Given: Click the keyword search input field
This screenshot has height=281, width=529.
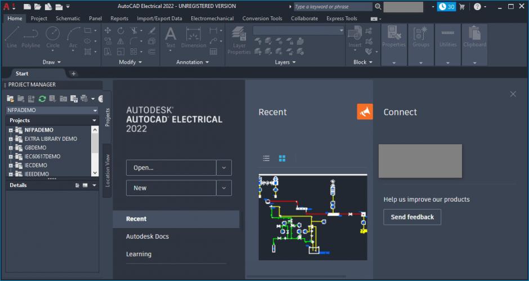Looking at the screenshot, I should click(x=333, y=6).
